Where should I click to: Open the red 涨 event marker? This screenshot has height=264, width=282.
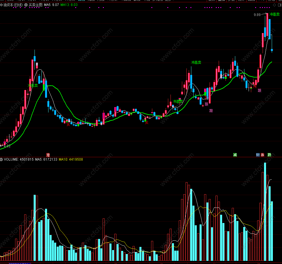tap(262, 155)
